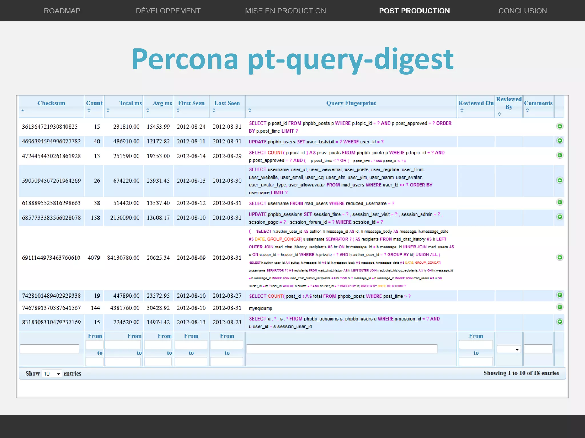Click the plus icon on mysqldump row
Image resolution: width=585 pixels, height=438 pixels.
pos(560,307)
